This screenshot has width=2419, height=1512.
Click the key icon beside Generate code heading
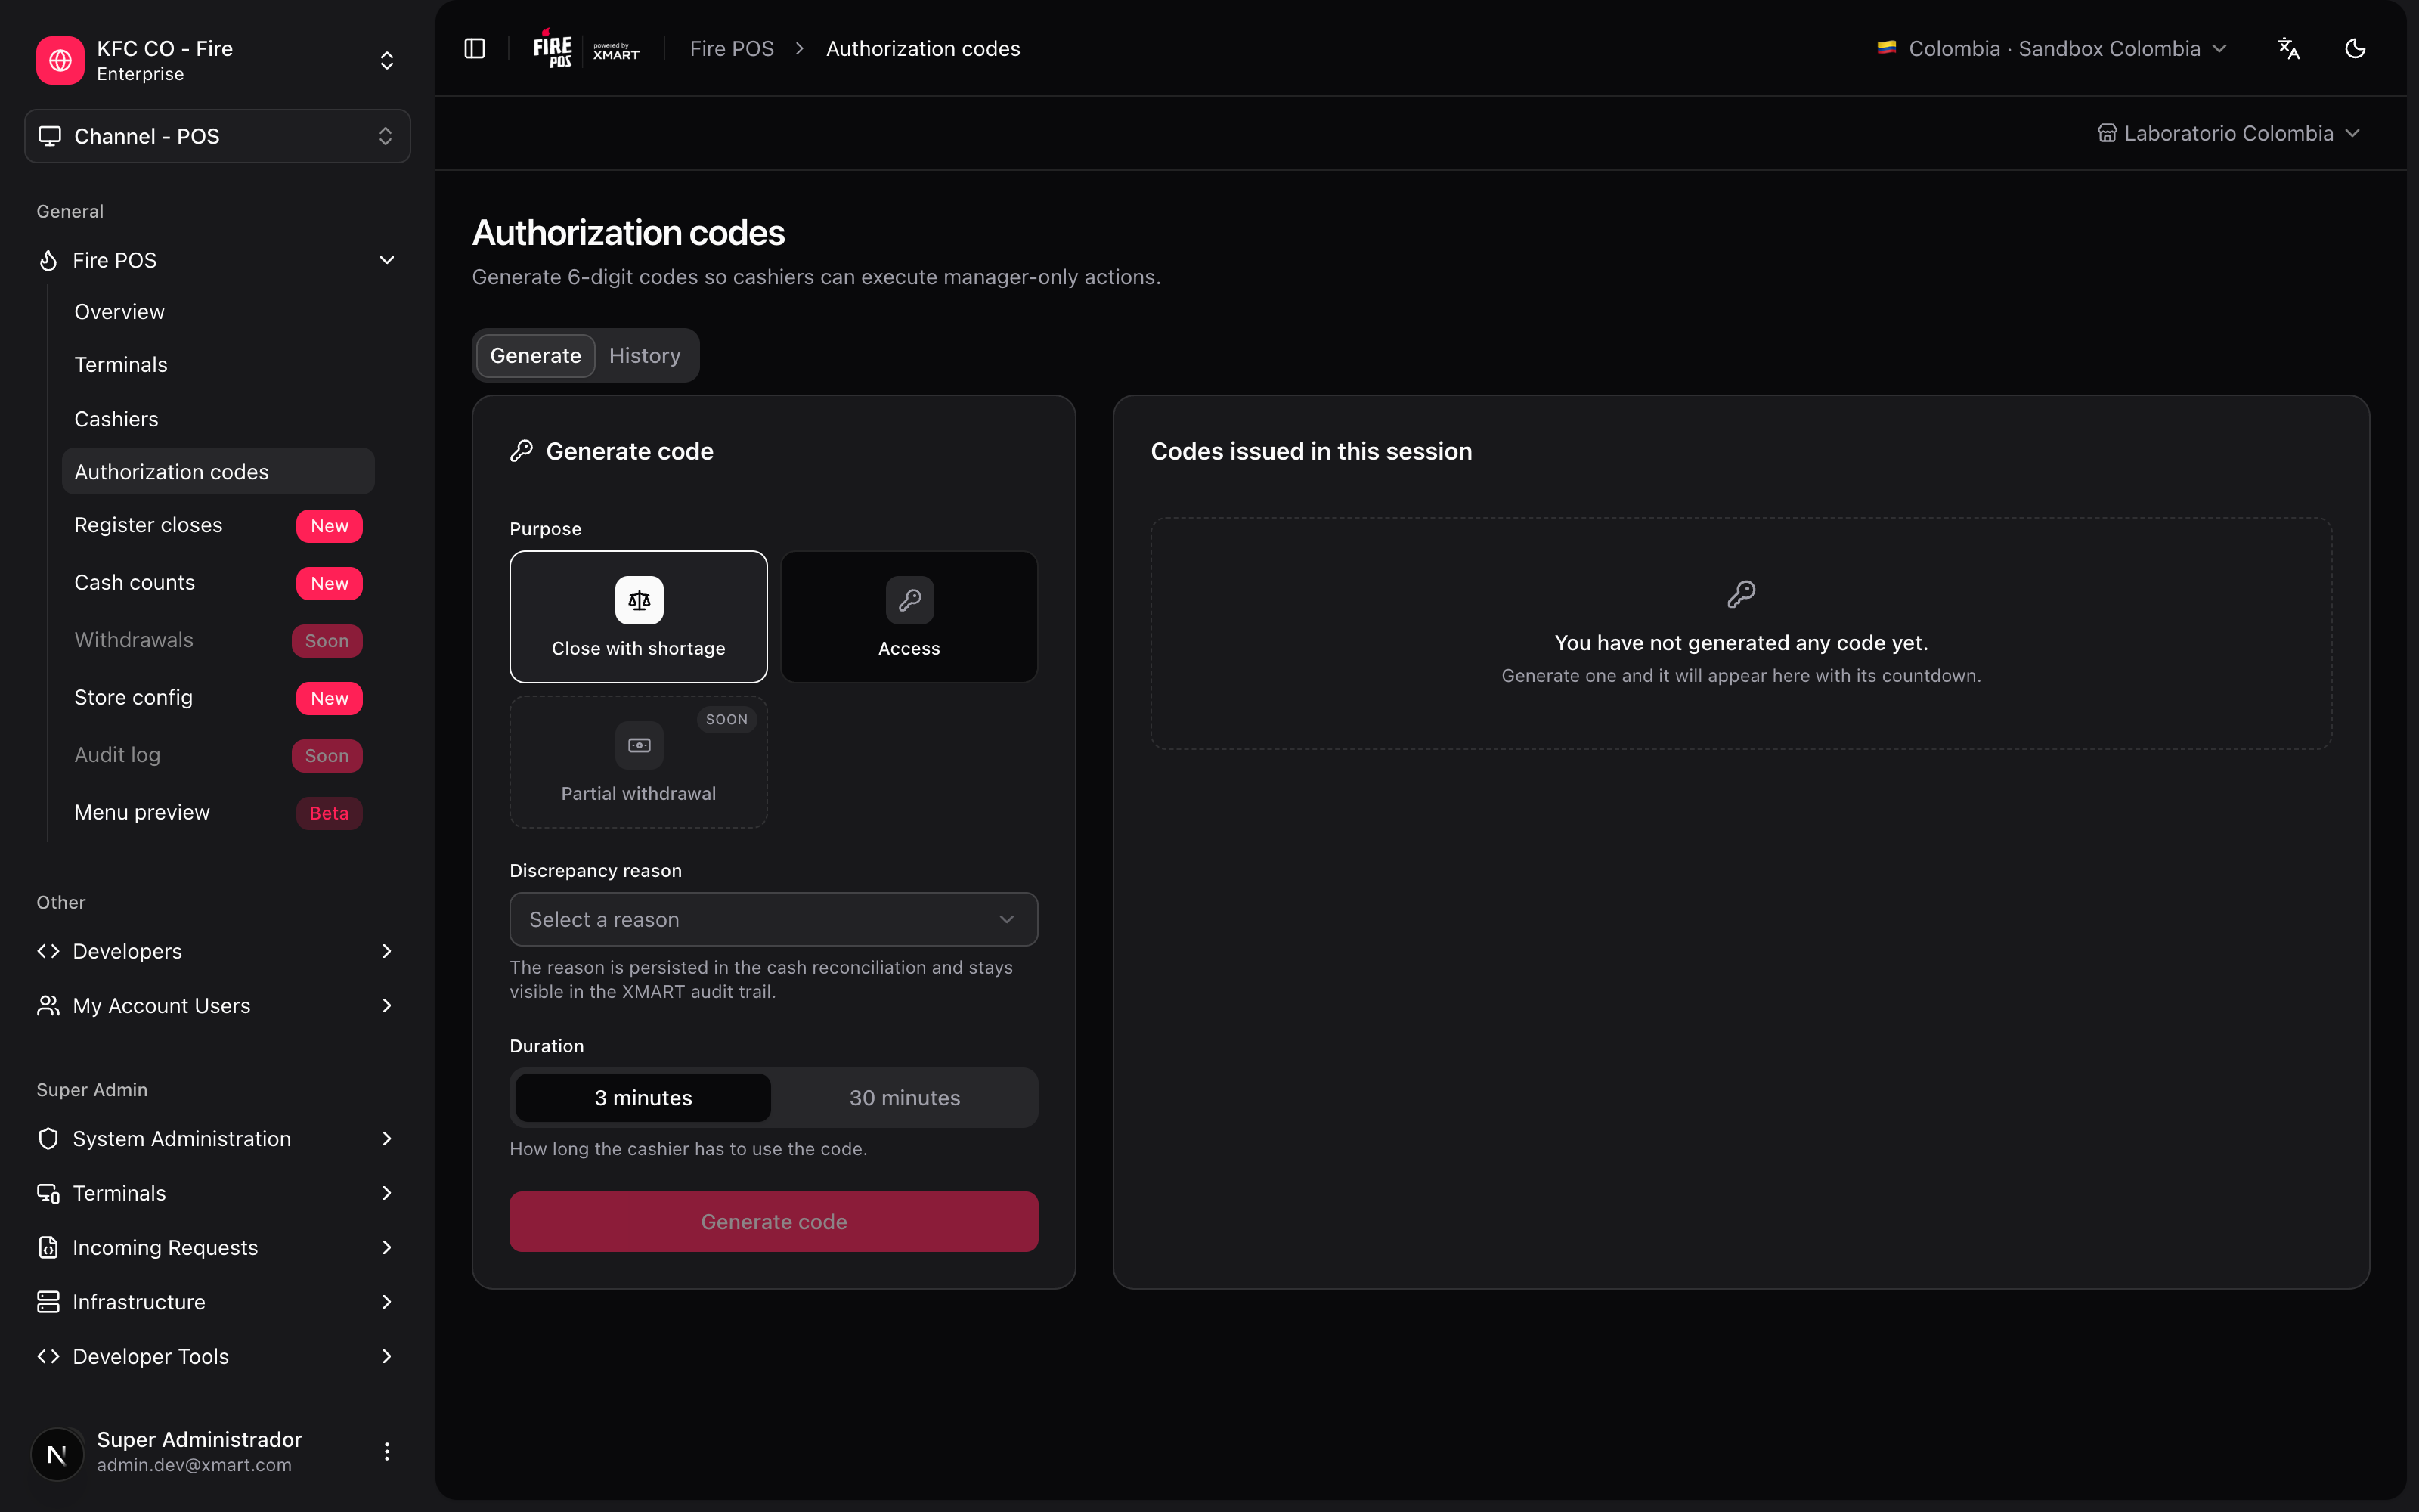(x=521, y=451)
